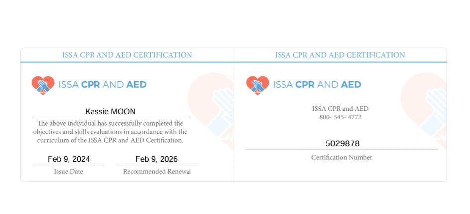This screenshot has height=214, width=470.
Task: Click the Feb 9, 2026 renewal date
Action: pos(157,159)
